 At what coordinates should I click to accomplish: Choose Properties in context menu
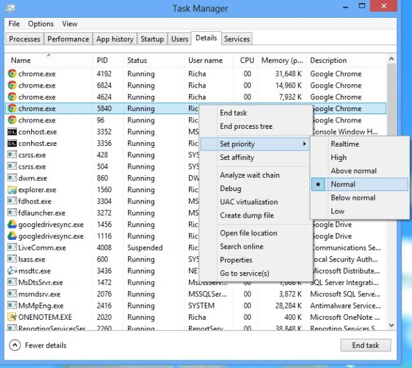pyautogui.click(x=255, y=260)
